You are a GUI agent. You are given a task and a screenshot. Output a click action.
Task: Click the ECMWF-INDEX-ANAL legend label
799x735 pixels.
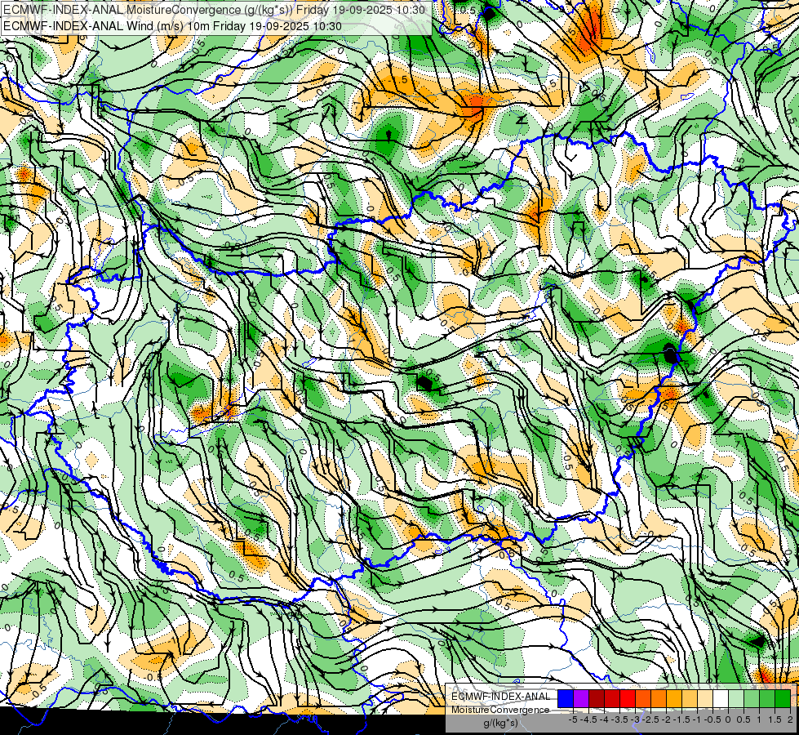pyautogui.click(x=500, y=696)
